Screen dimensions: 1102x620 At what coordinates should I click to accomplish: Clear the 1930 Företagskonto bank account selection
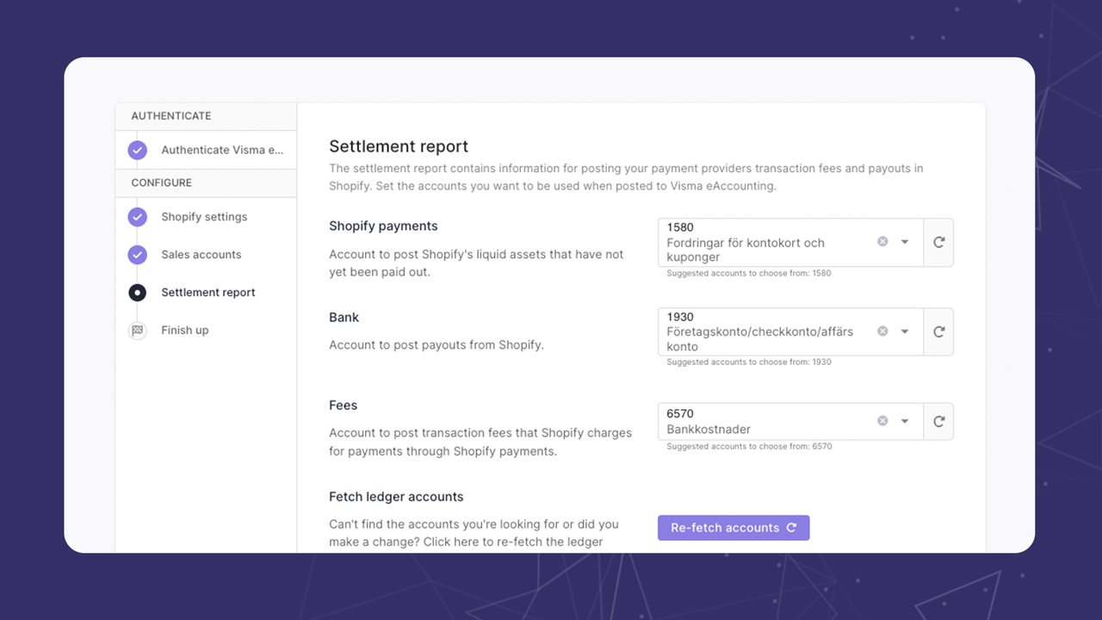click(x=882, y=331)
